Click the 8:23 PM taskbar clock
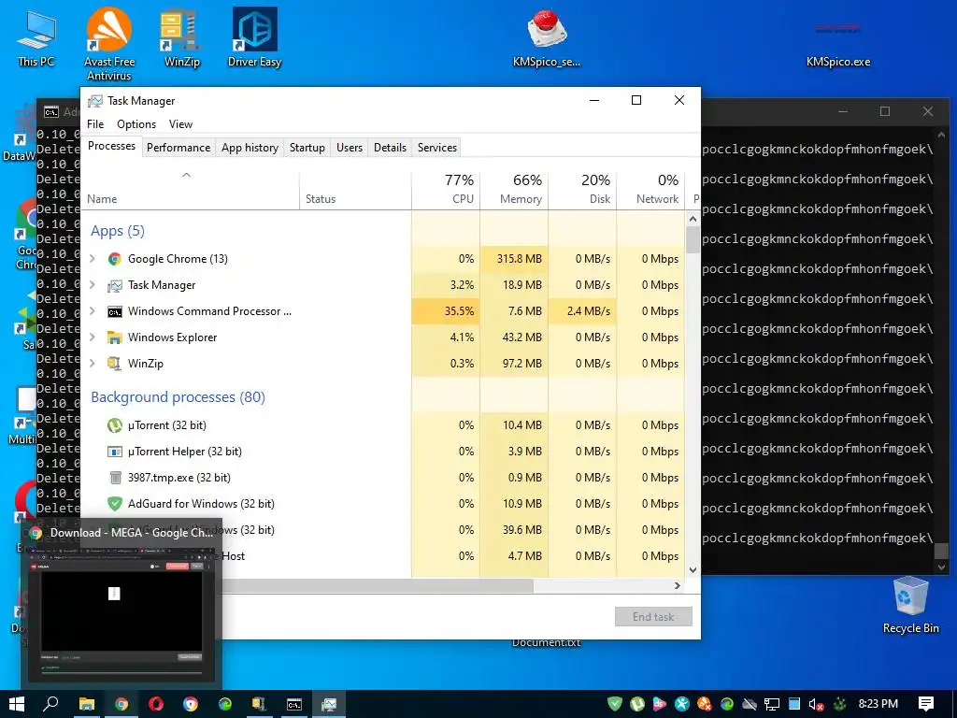The image size is (957, 718). [x=878, y=703]
